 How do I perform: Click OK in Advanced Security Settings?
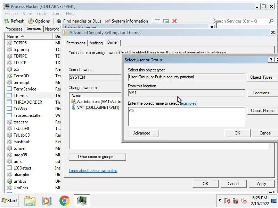[205, 184]
